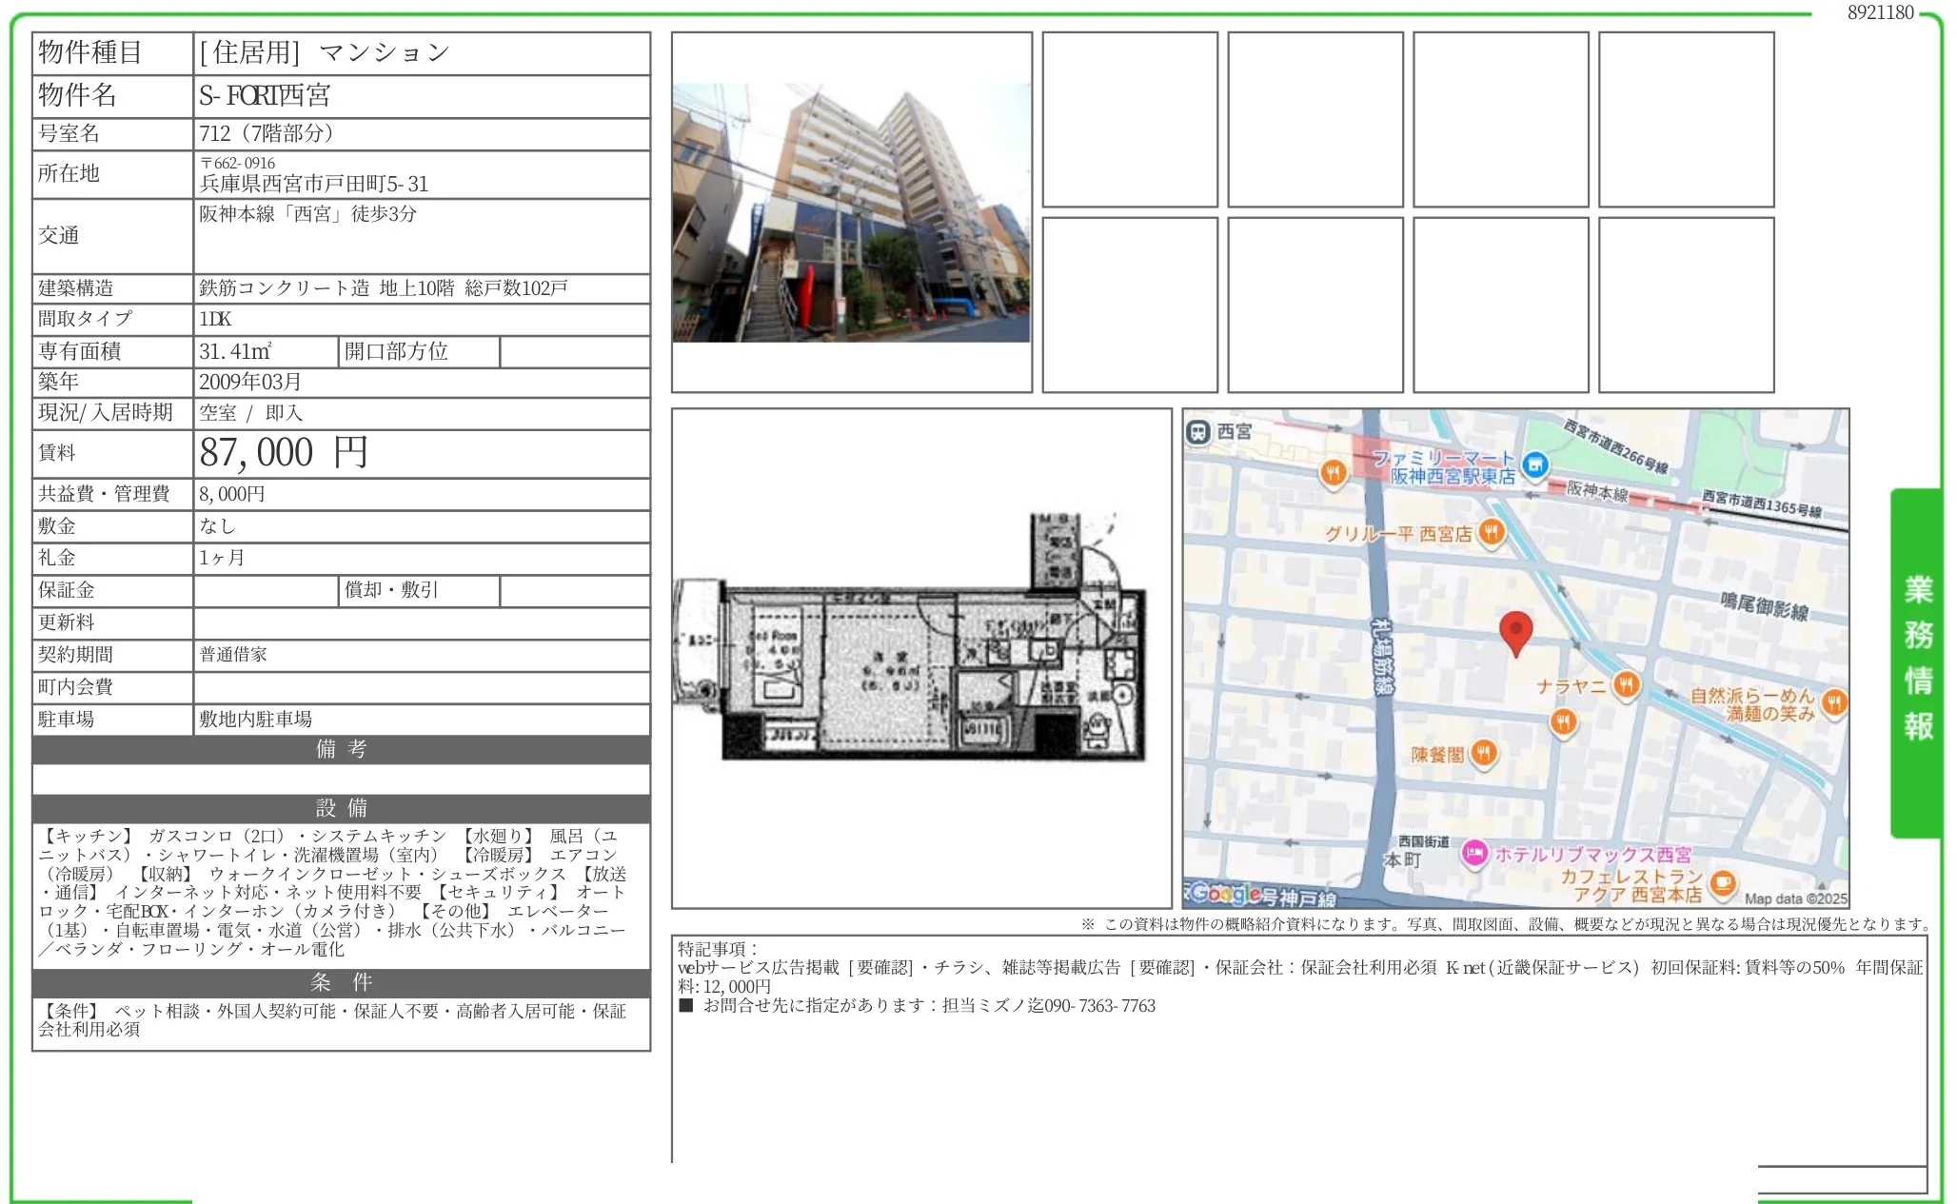Viewport: 1957px width, 1204px height.
Task: Click the グリル一平 西宮店 restaurant marker
Action: pos(1491,532)
